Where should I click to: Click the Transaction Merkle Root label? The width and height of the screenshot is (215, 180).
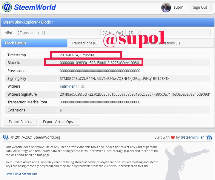point(27,102)
